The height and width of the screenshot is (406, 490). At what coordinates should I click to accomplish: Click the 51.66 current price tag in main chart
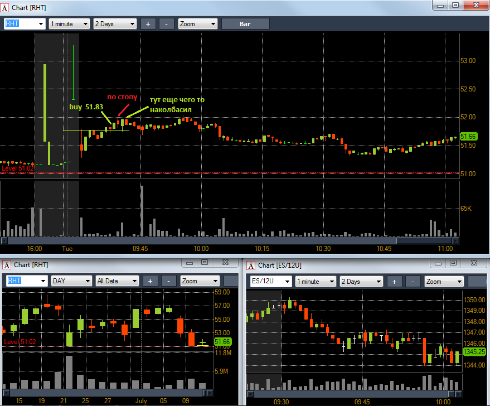point(468,136)
